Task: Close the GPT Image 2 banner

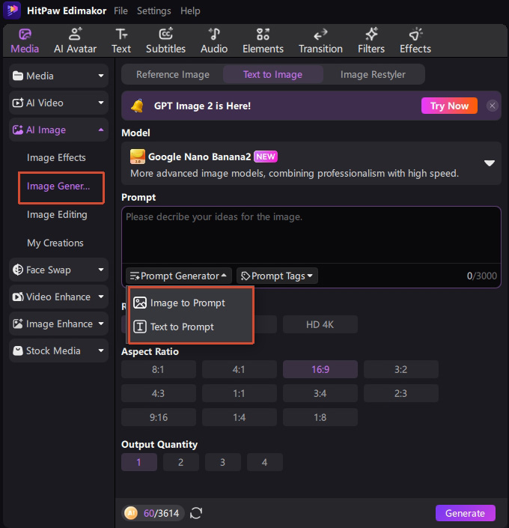Action: [x=493, y=106]
